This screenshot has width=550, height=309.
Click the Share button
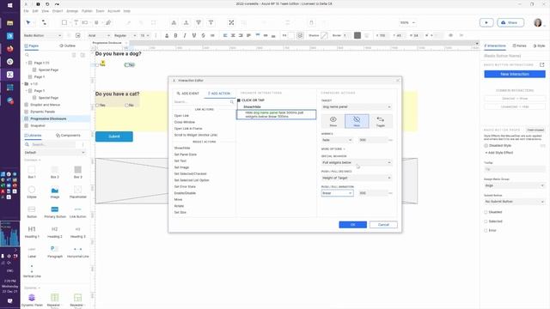(x=510, y=23)
